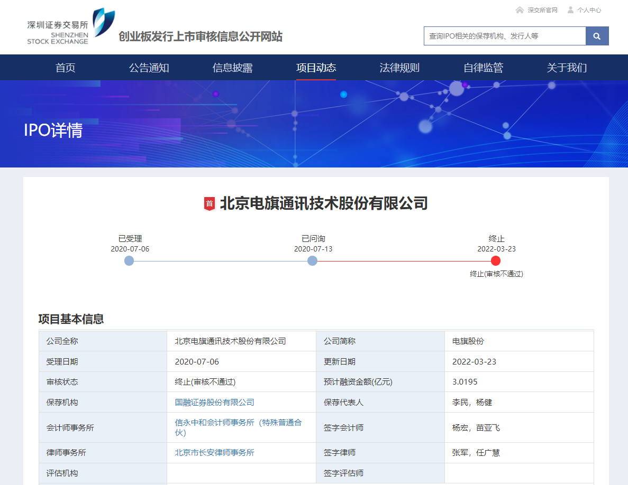Click the home icon beside 深交所官网
Viewport: 628px width, 485px height.
point(520,10)
